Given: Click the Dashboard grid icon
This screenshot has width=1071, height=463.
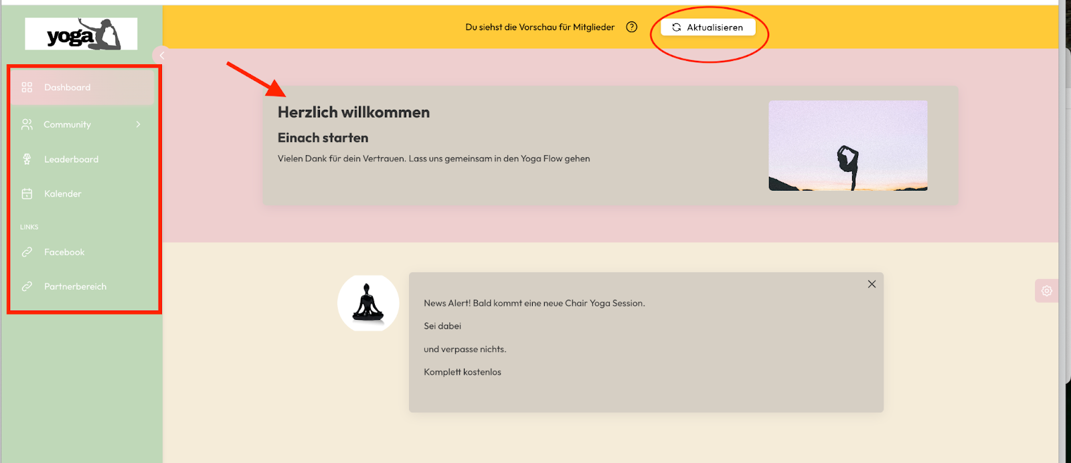Looking at the screenshot, I should (x=27, y=88).
